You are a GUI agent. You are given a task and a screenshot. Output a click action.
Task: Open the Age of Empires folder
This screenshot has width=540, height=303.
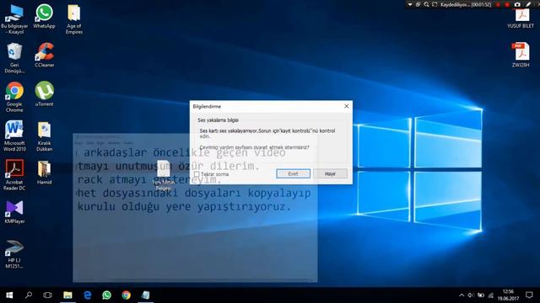(x=74, y=19)
